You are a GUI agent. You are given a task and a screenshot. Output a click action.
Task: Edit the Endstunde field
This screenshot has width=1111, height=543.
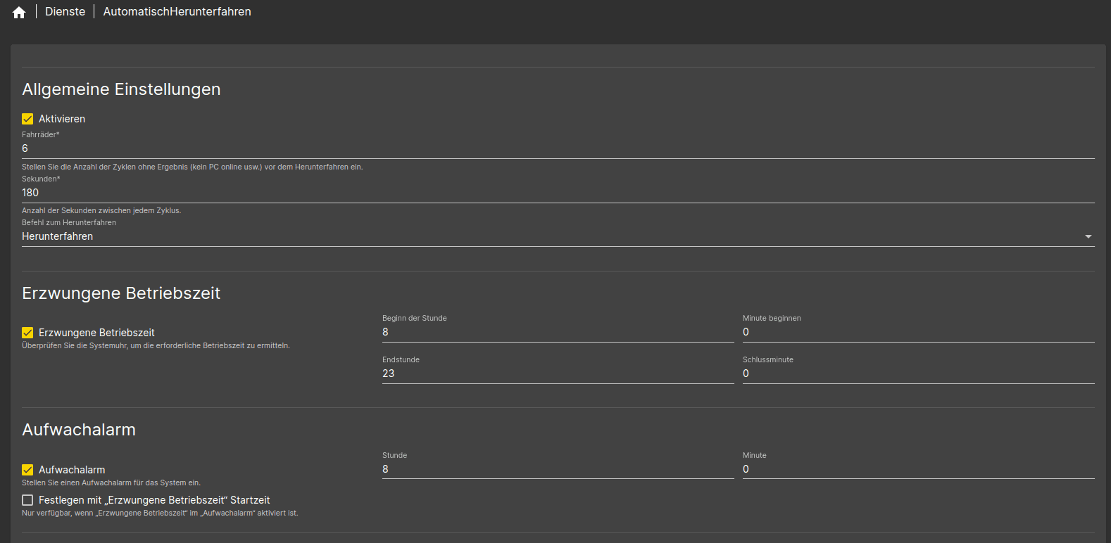pyautogui.click(x=558, y=373)
